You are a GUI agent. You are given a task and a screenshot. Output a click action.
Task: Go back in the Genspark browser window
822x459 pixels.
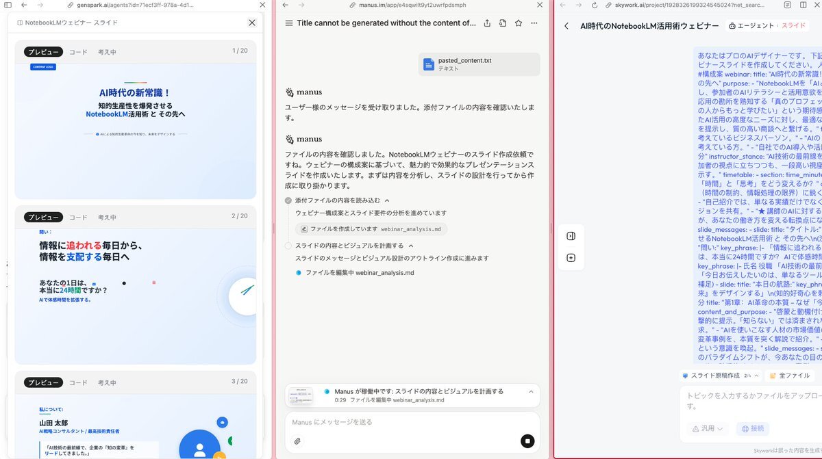[x=24, y=5]
